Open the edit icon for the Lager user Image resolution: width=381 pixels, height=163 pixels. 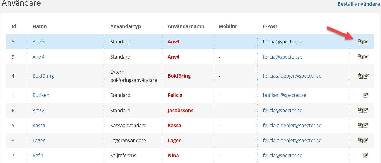pyautogui.click(x=366, y=140)
